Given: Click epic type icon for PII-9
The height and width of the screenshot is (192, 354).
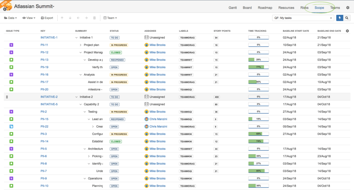Looking at the screenshot, I should 11,179.
